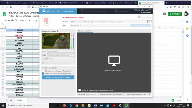Click the Sources principales help icon
The height and width of the screenshot is (108, 192).
(x=58, y=31)
